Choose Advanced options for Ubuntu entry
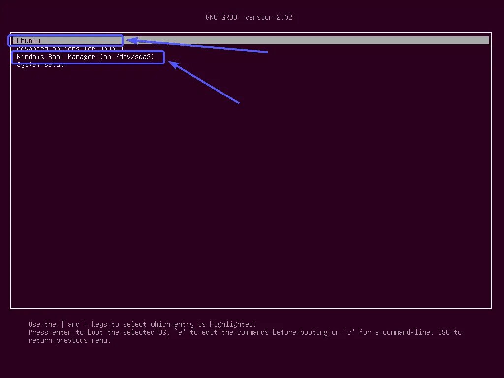The image size is (504, 378). (70, 49)
